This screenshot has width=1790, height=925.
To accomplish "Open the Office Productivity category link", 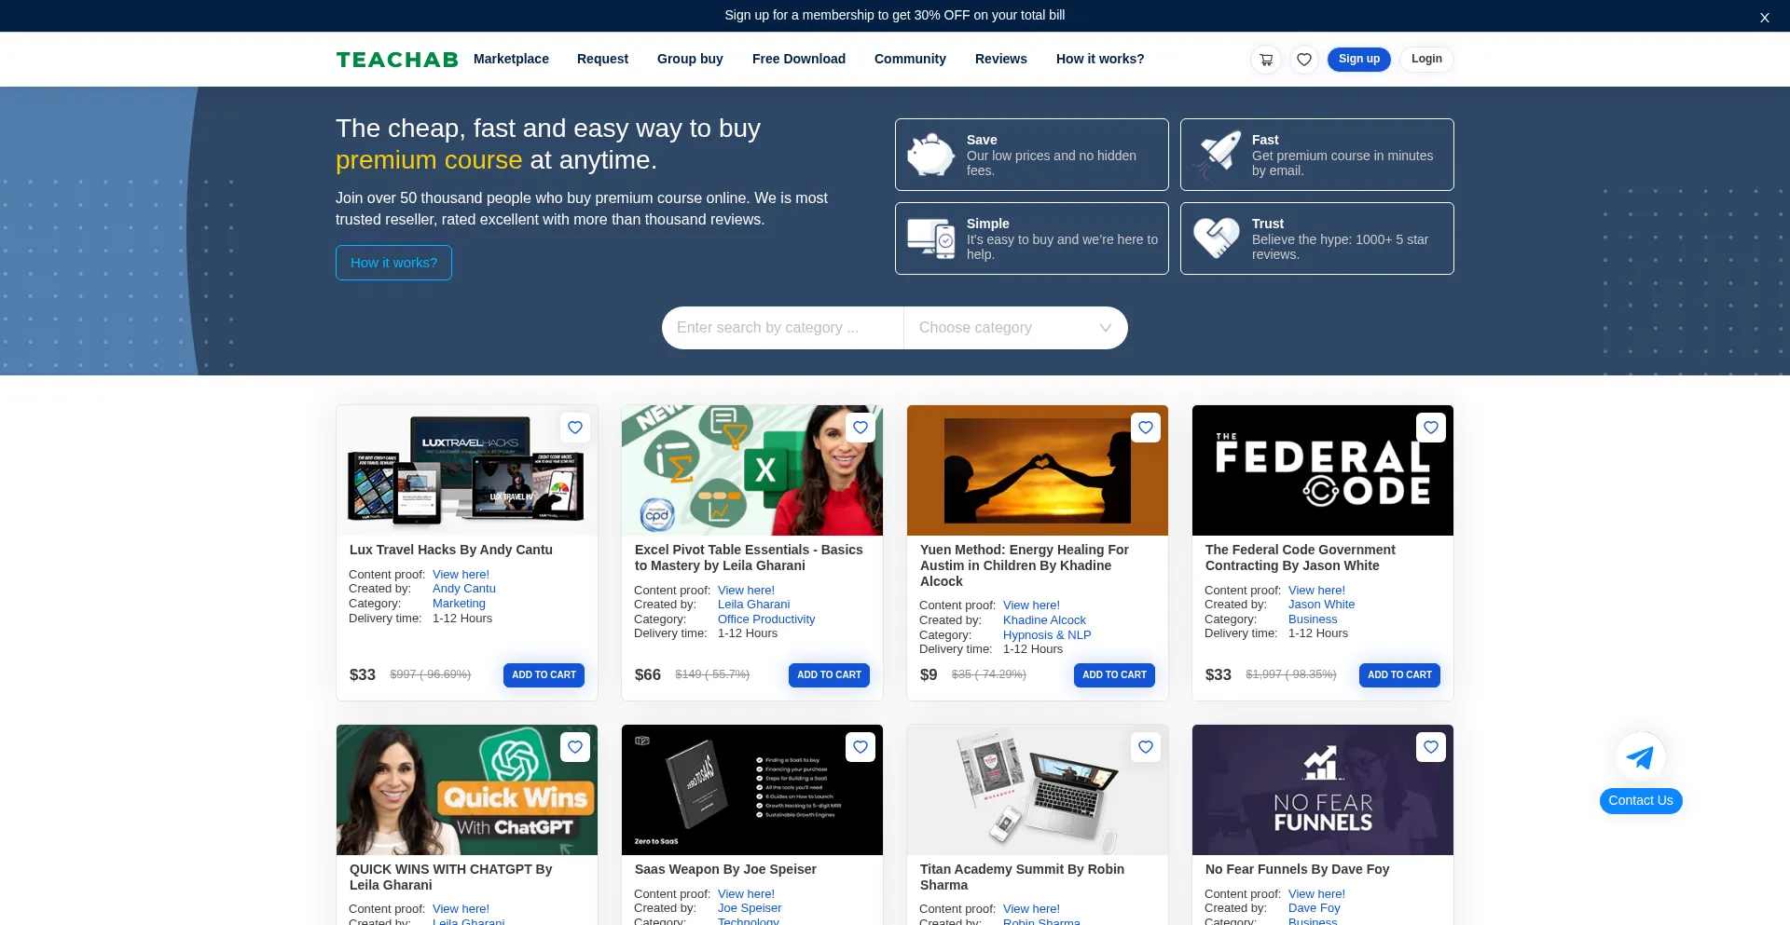I will click(x=766, y=619).
